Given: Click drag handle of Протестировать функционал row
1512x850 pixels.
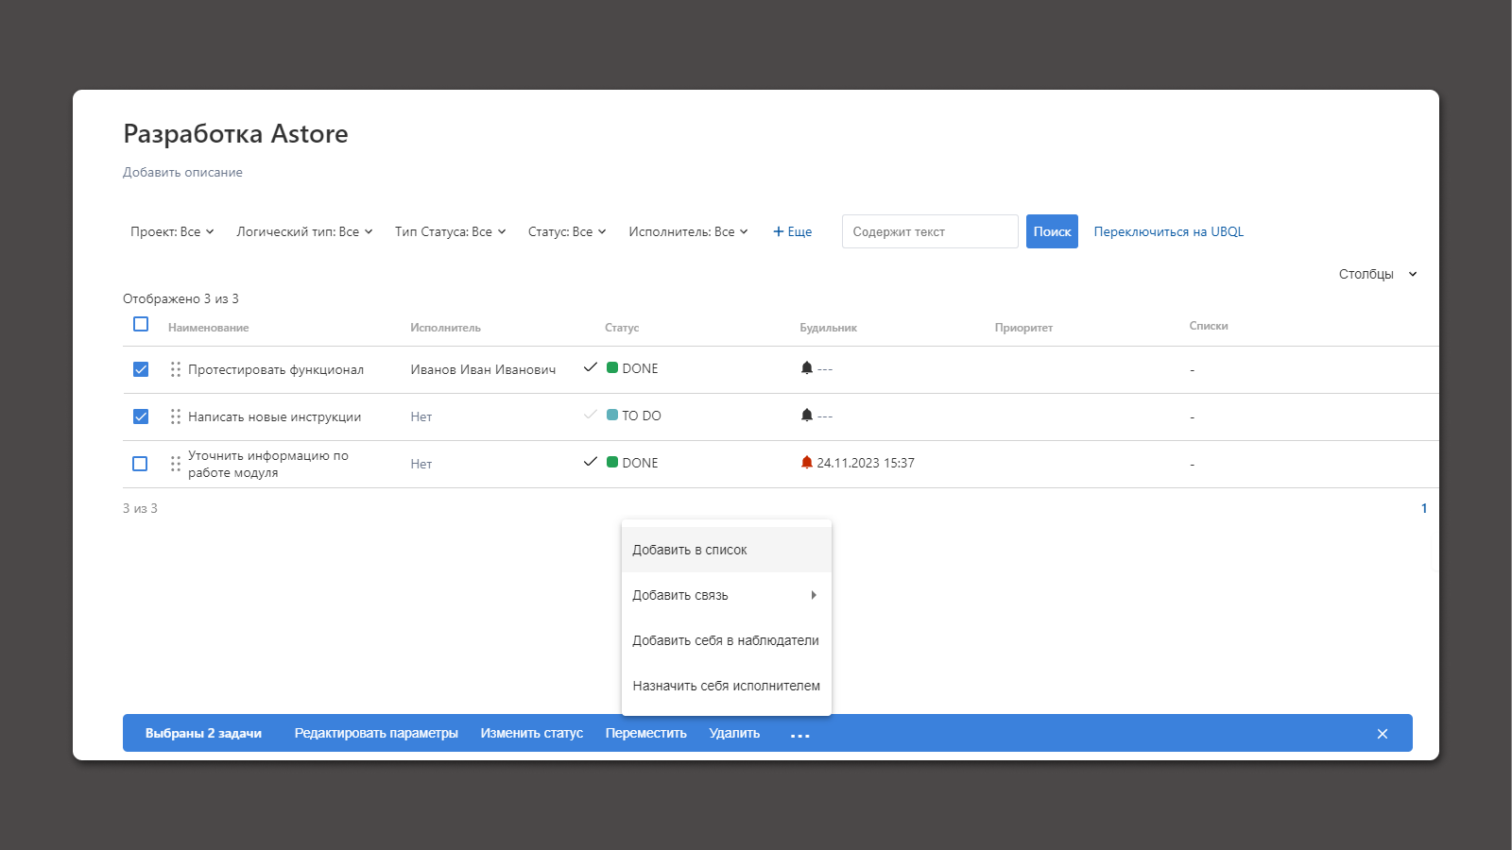Looking at the screenshot, I should (x=176, y=369).
